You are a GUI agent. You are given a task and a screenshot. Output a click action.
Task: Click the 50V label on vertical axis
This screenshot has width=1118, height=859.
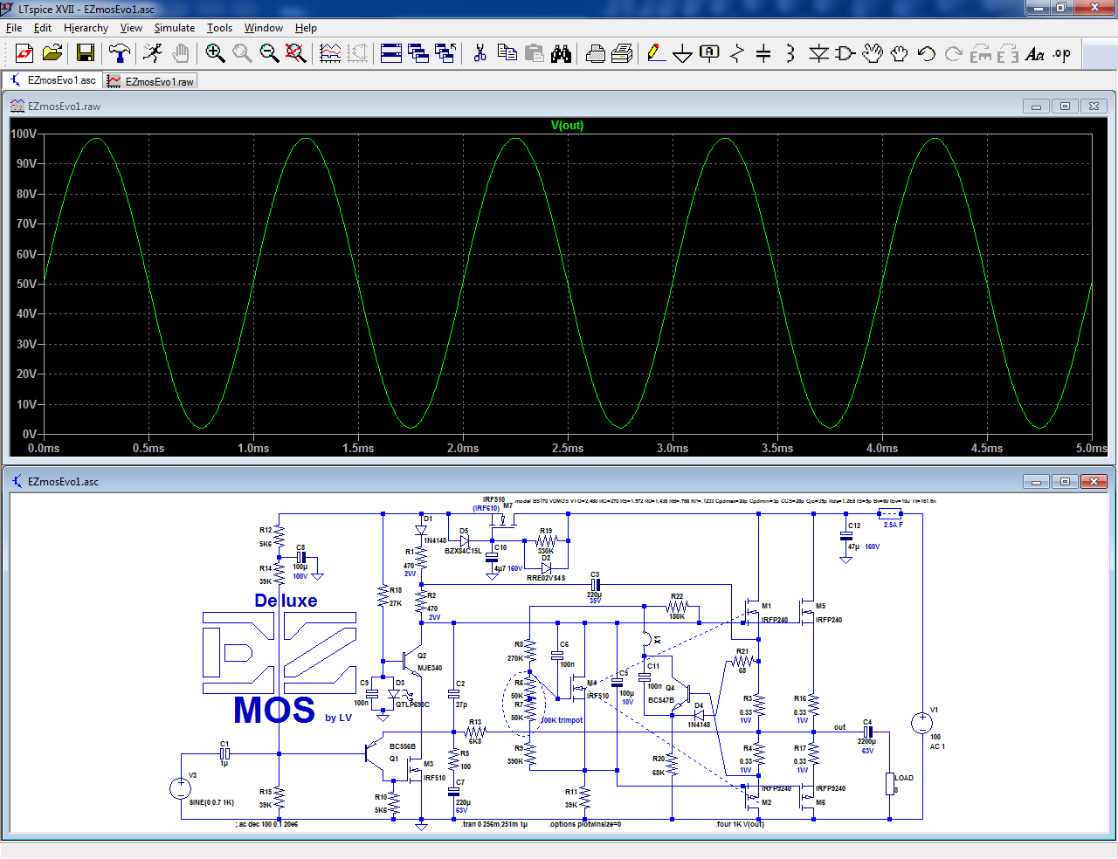pos(26,284)
